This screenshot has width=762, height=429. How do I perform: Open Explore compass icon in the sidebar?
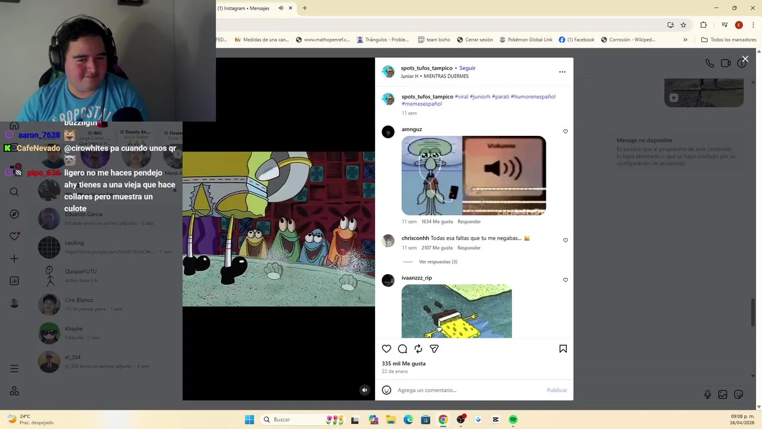click(14, 214)
